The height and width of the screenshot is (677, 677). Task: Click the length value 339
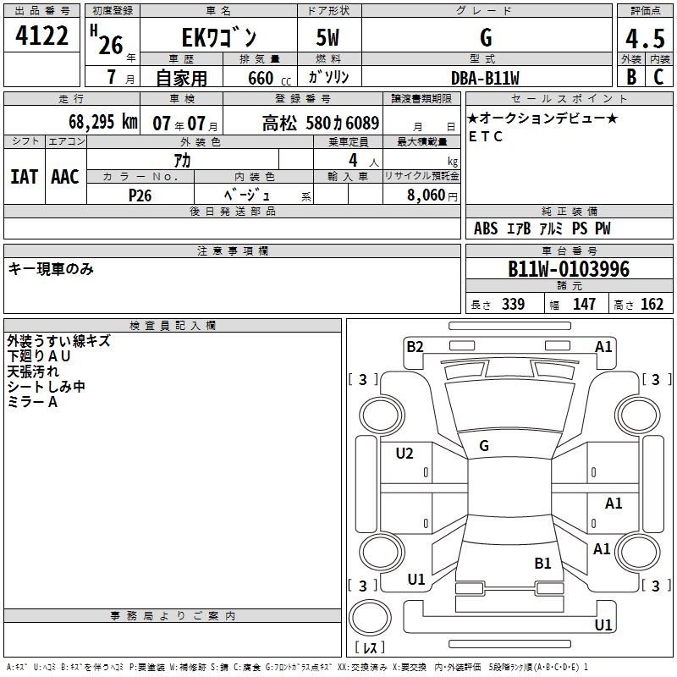[513, 304]
